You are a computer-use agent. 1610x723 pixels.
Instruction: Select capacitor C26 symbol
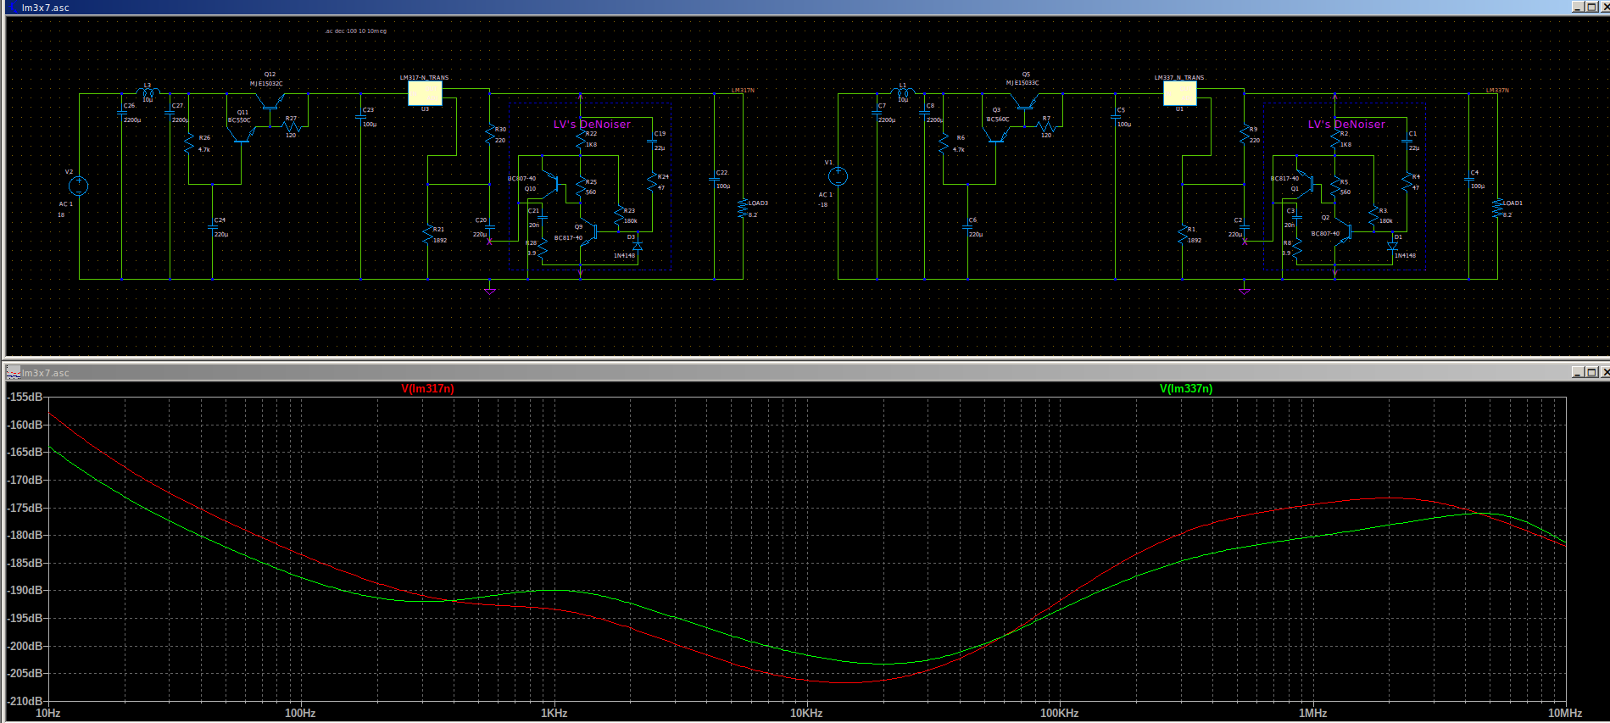[122, 113]
